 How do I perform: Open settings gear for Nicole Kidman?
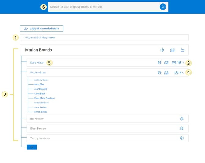[x=159, y=73]
